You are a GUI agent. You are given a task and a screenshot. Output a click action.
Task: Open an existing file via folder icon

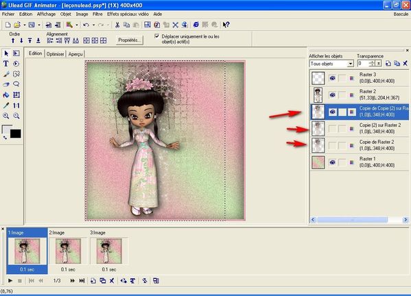[17, 25]
